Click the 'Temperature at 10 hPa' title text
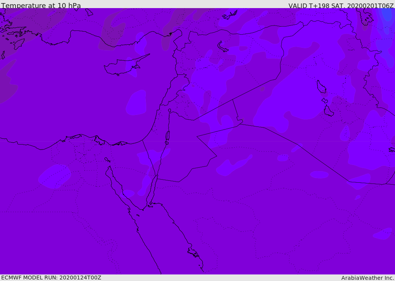Screen dimensions: 395x281 [41, 5]
